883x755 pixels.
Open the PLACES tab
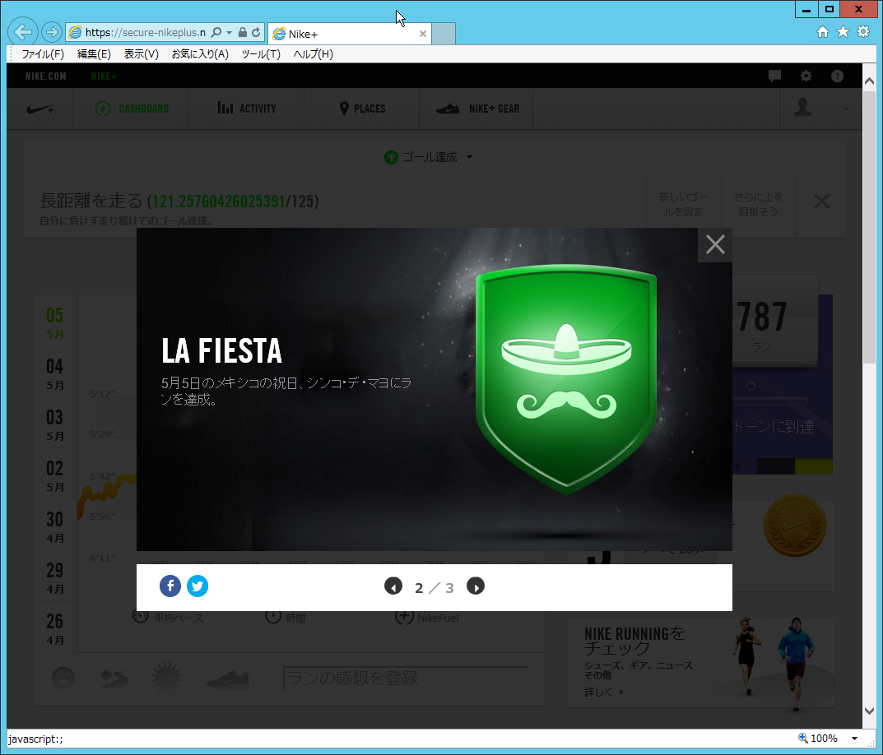[362, 109]
